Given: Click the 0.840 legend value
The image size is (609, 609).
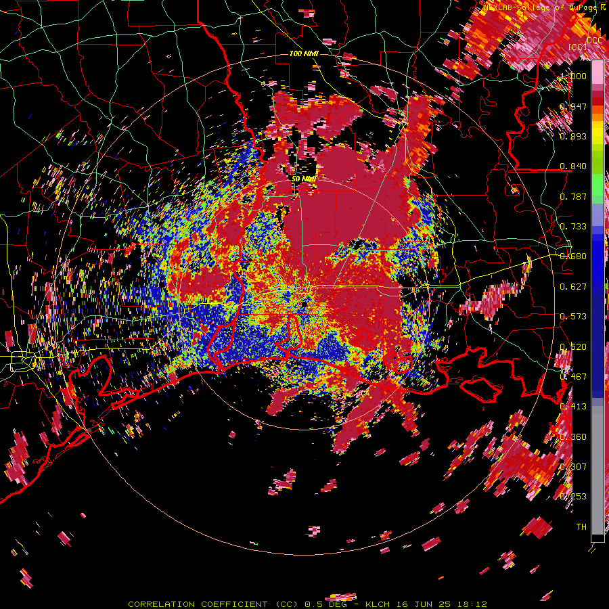Looking at the screenshot, I should pyautogui.click(x=573, y=166).
